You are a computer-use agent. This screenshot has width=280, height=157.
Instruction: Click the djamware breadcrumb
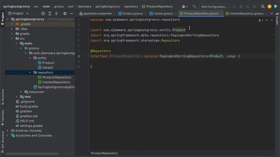coord(84,7)
